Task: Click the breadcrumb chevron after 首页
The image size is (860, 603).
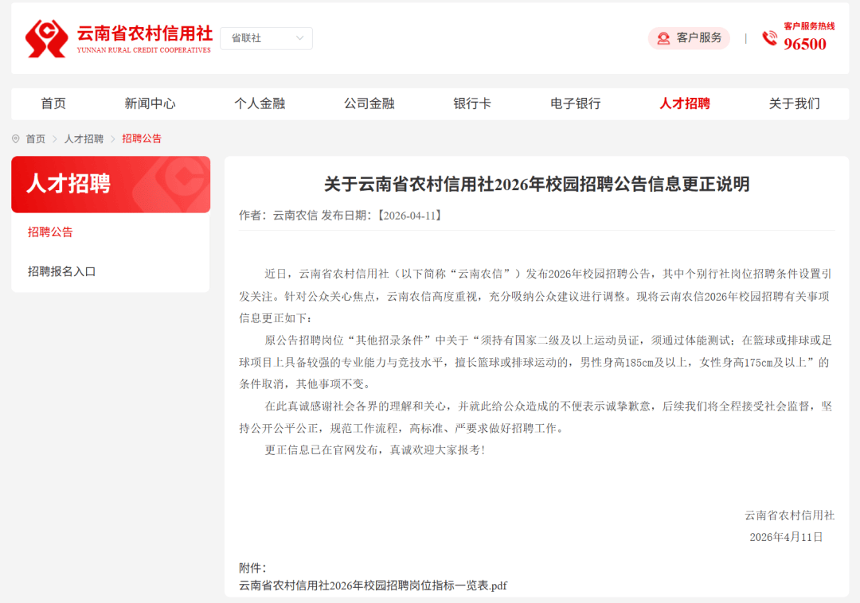Action: coord(54,138)
